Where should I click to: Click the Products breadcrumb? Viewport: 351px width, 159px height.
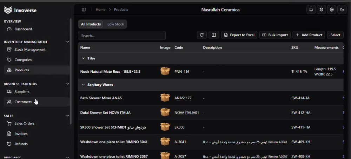(121, 9)
